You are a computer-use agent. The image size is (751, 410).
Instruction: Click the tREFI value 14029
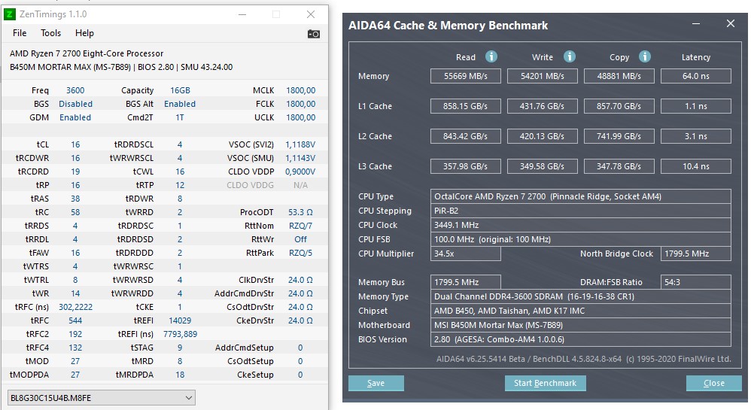tap(180, 320)
